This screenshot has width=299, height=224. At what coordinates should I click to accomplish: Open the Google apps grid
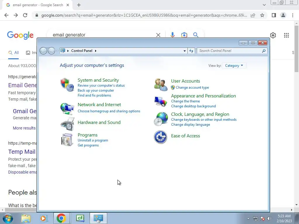pos(286,35)
